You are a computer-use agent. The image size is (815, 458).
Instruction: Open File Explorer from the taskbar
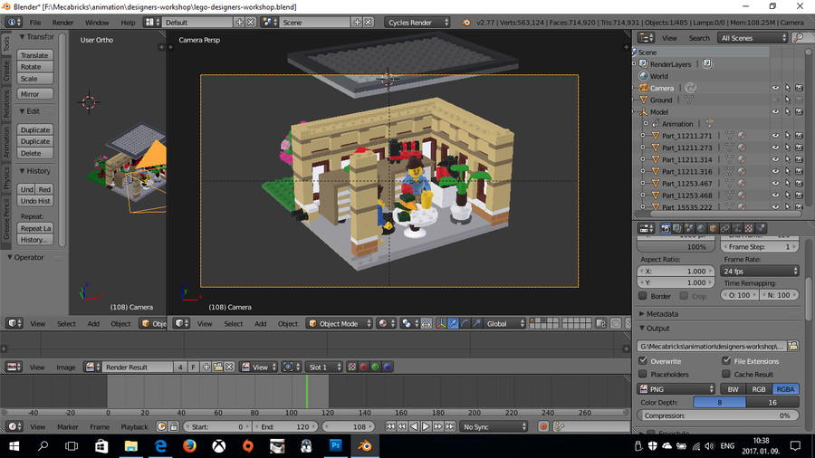tap(130, 445)
